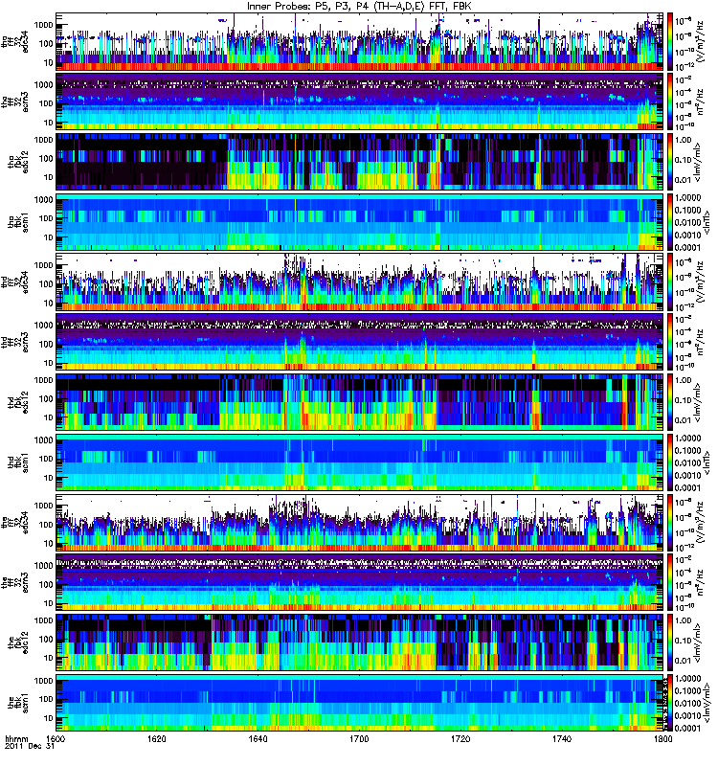
Task: Click the '1720' time axis label
Action: (x=460, y=738)
